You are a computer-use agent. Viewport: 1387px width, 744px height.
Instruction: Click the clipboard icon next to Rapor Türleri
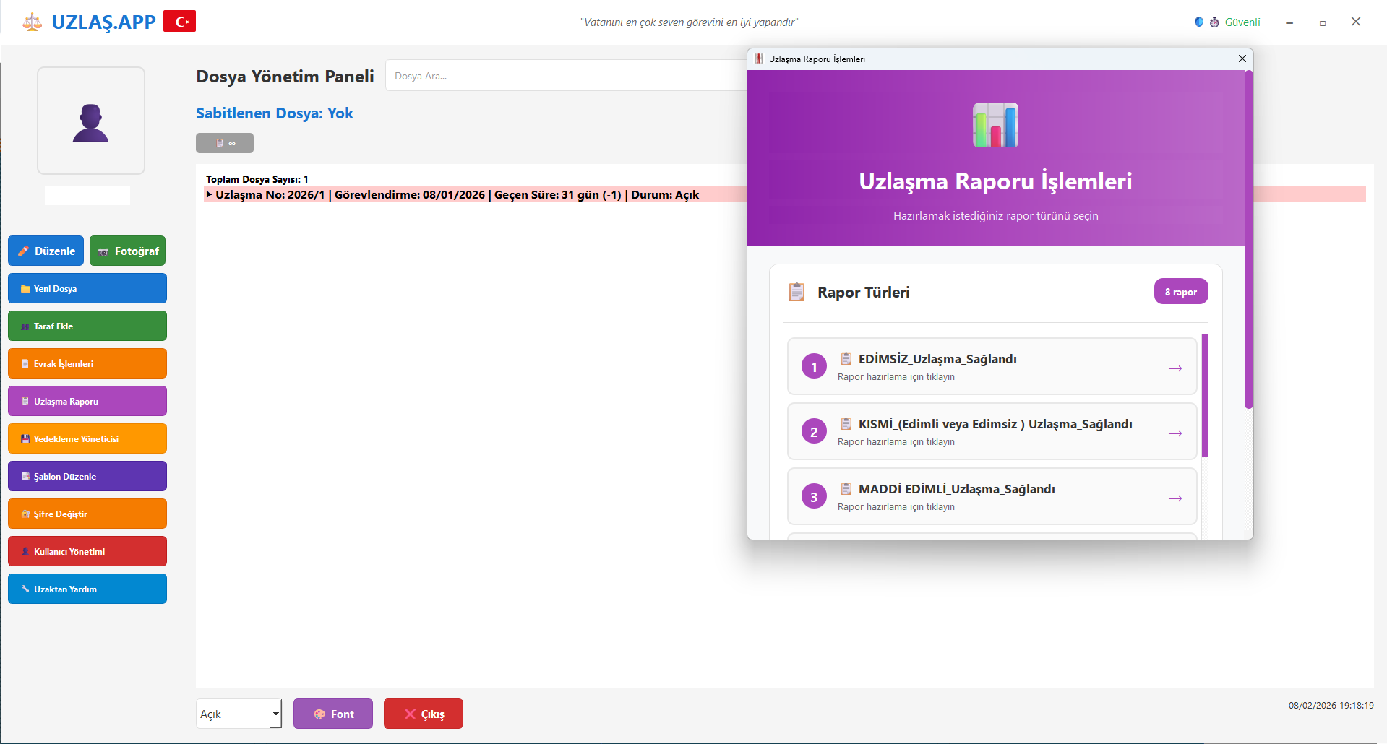pyautogui.click(x=796, y=292)
